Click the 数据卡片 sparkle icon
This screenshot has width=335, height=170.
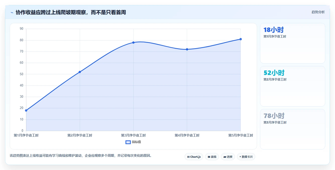[x=240, y=157]
